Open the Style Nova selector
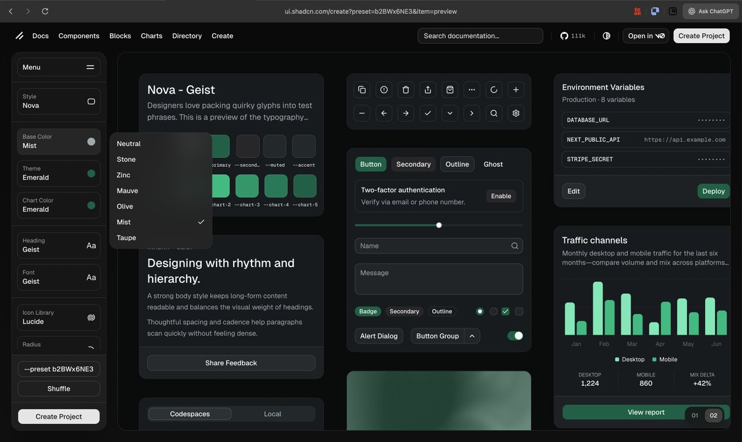The image size is (742, 442). [59, 101]
